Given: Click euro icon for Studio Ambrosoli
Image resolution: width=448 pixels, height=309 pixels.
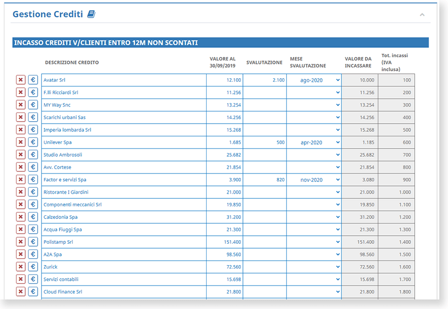Looking at the screenshot, I should click(x=33, y=154).
